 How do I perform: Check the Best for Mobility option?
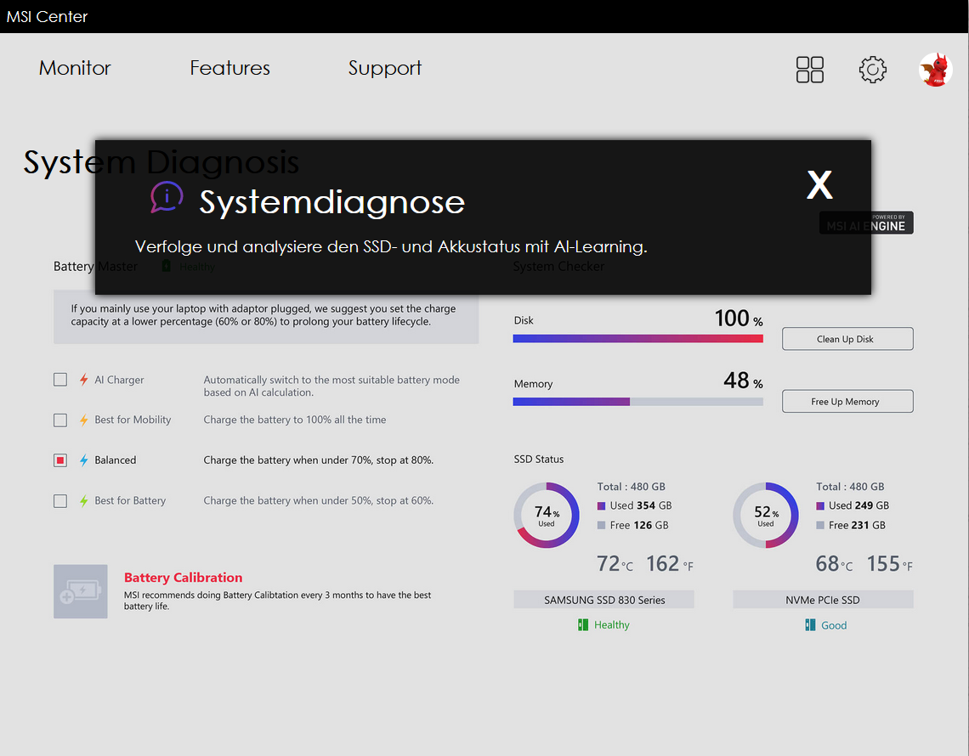(x=60, y=420)
